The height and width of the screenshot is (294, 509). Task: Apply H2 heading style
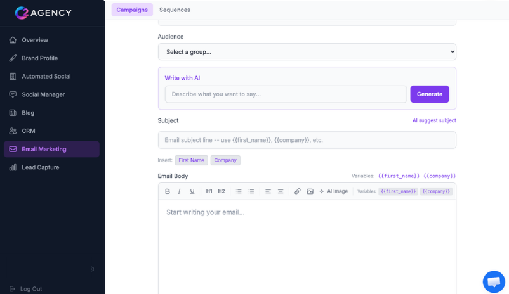click(x=221, y=191)
